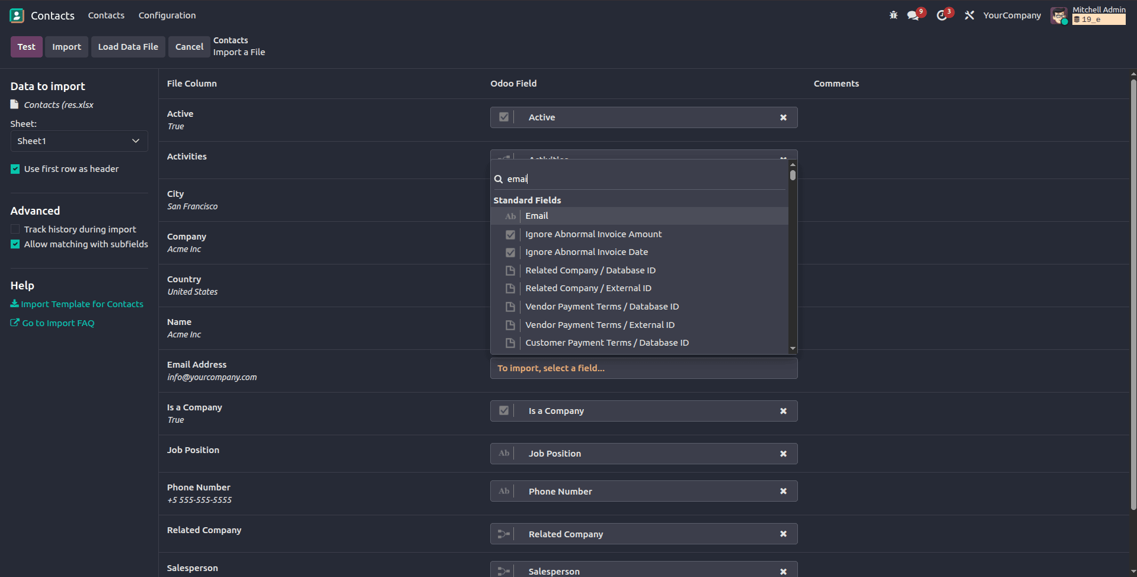Open messaging conversations with 9 notifications

click(x=912, y=15)
